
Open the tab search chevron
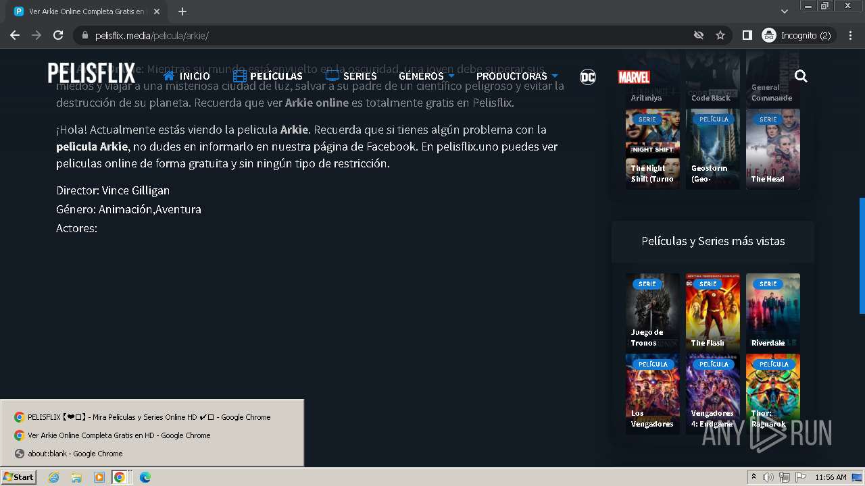click(784, 11)
